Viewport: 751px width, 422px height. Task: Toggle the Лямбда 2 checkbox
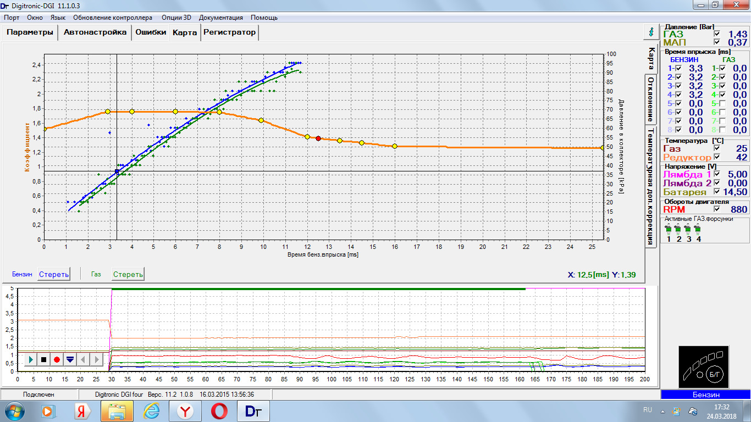[x=716, y=183]
